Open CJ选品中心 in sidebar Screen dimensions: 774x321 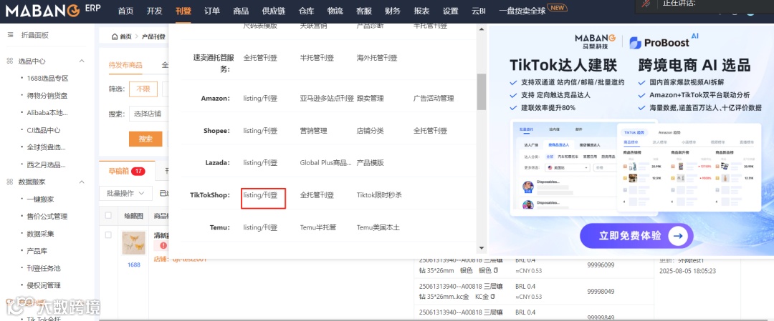pos(44,130)
